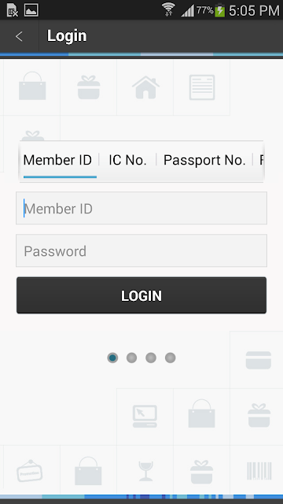Tap the newspaper document icon at top

coord(202,87)
